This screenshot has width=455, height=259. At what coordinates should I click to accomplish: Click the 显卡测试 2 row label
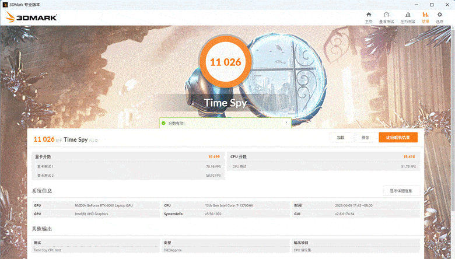(x=45, y=176)
